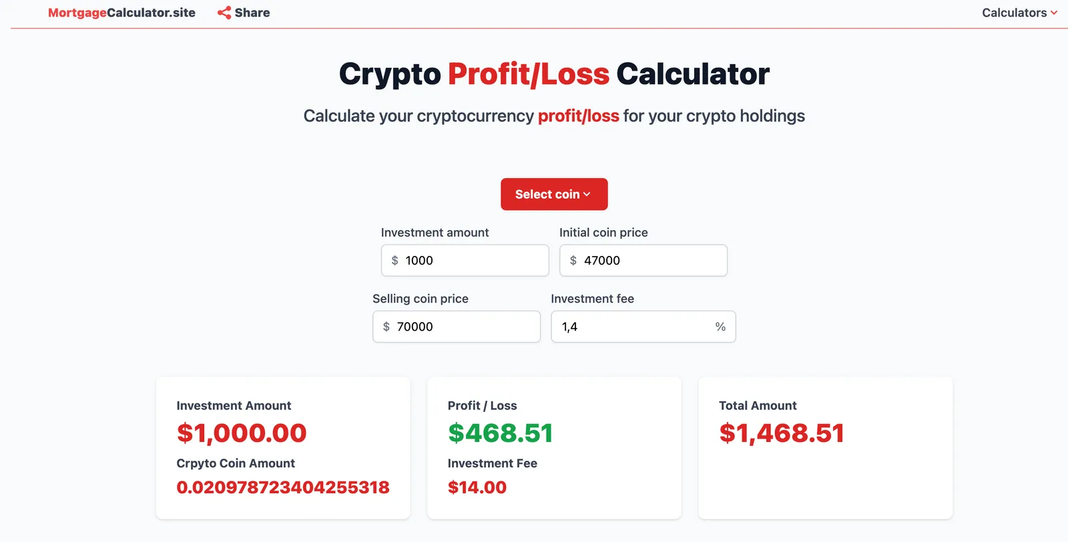The width and height of the screenshot is (1068, 542).
Task: Click the percent symbol in Investment fee
Action: click(720, 327)
